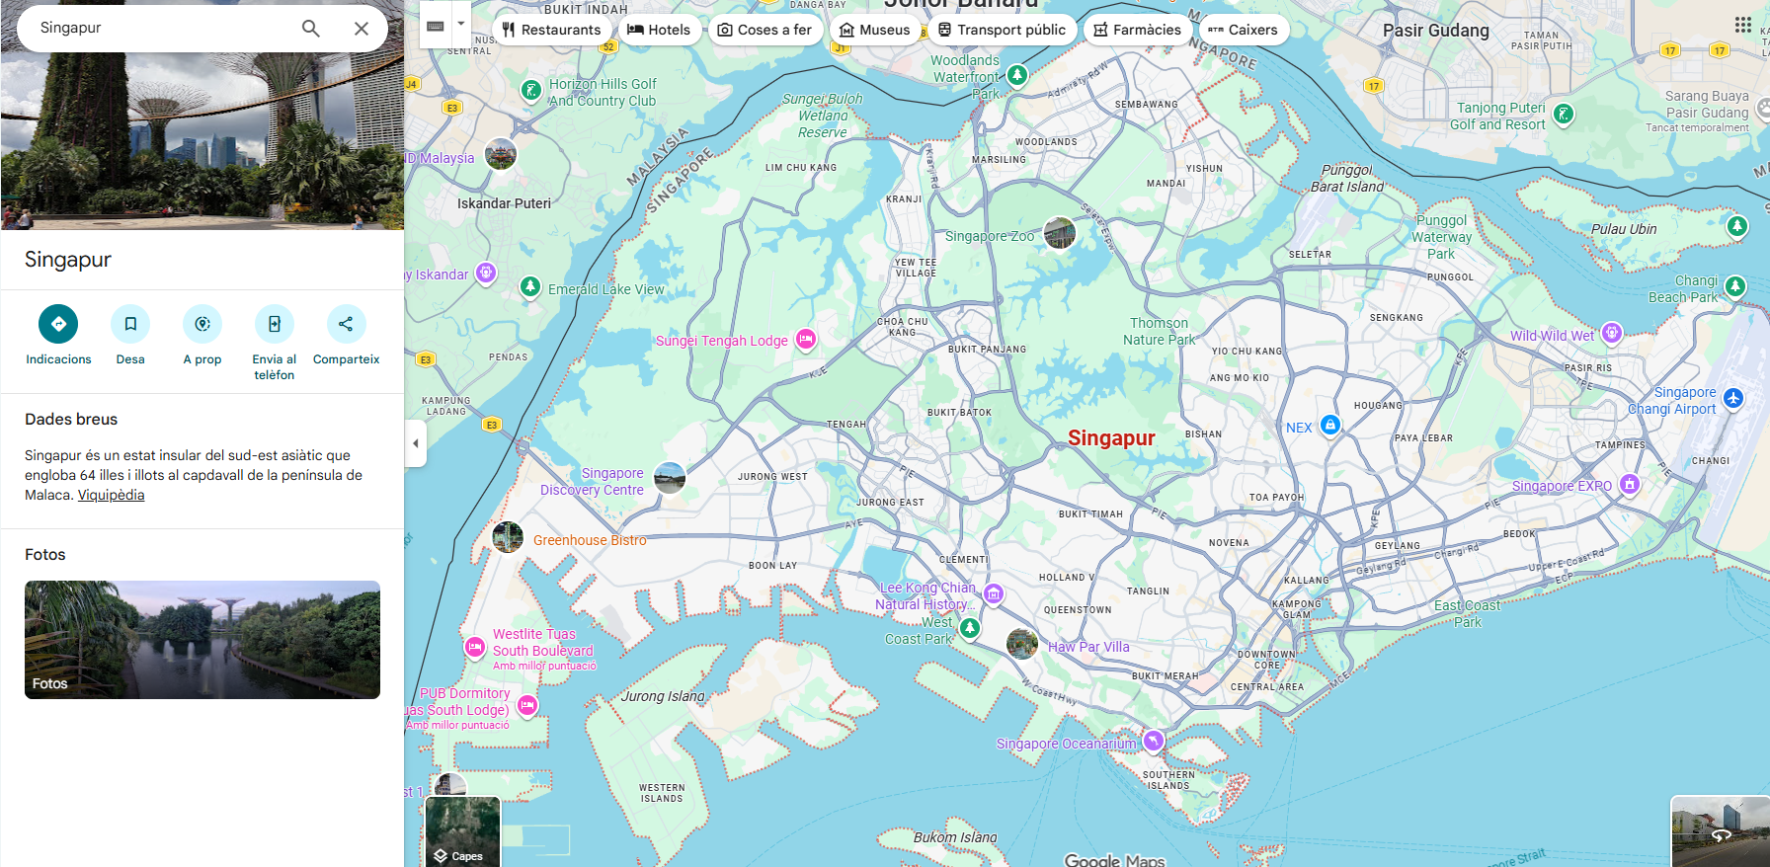
Task: Toggle the Capes layers thumbnail
Action: [462, 831]
